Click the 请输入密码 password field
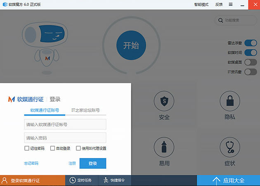260x186 pixels. [65, 138]
